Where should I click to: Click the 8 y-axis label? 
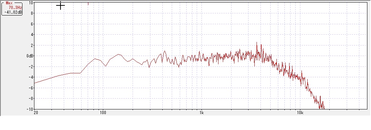pos(32,13)
